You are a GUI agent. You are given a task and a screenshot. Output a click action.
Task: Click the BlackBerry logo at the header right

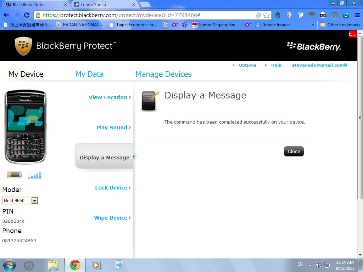coord(314,46)
